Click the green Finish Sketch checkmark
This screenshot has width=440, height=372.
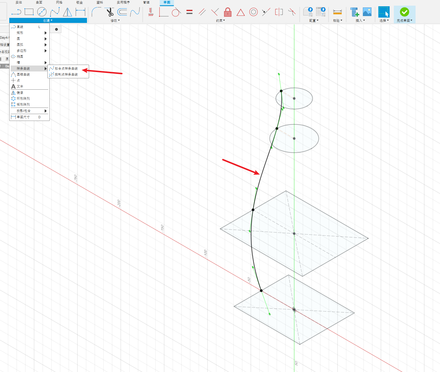point(404,12)
